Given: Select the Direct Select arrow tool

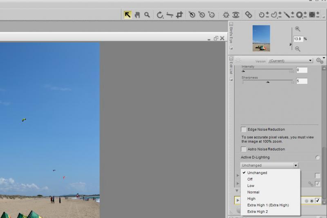Looking at the screenshot, I should [128, 15].
